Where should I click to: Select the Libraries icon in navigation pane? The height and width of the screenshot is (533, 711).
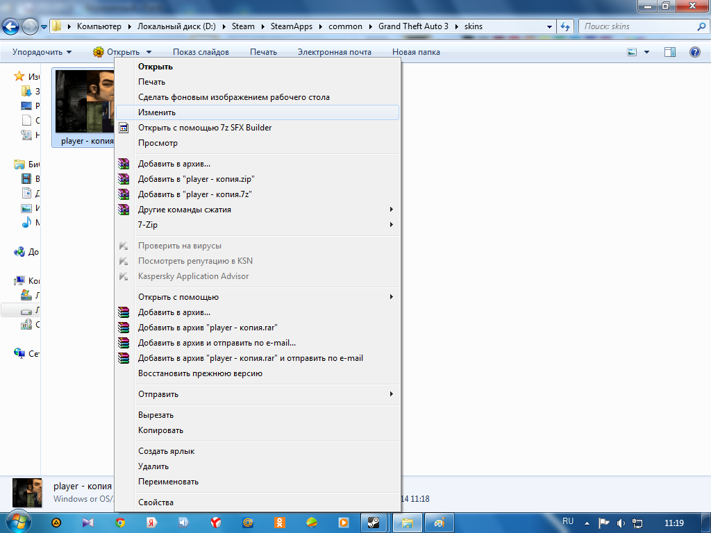coord(19,164)
